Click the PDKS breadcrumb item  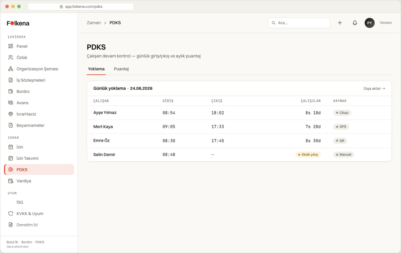click(x=115, y=23)
